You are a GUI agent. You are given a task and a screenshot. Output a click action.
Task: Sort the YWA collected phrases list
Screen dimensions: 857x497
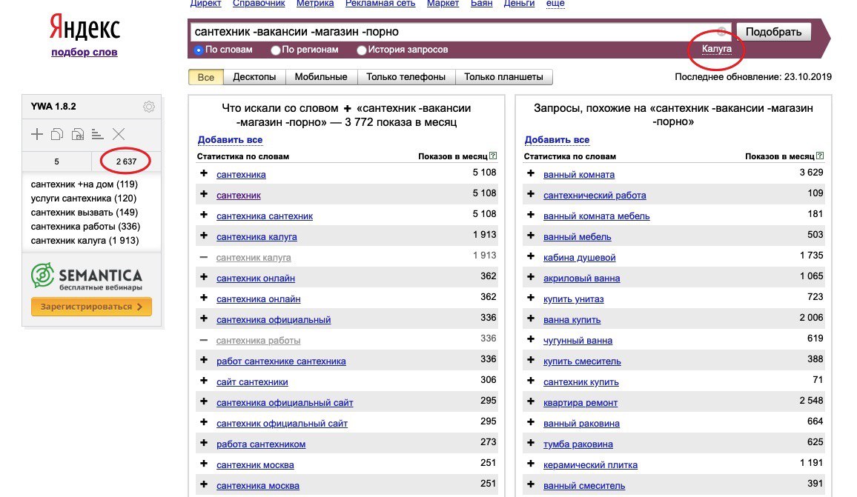[98, 134]
